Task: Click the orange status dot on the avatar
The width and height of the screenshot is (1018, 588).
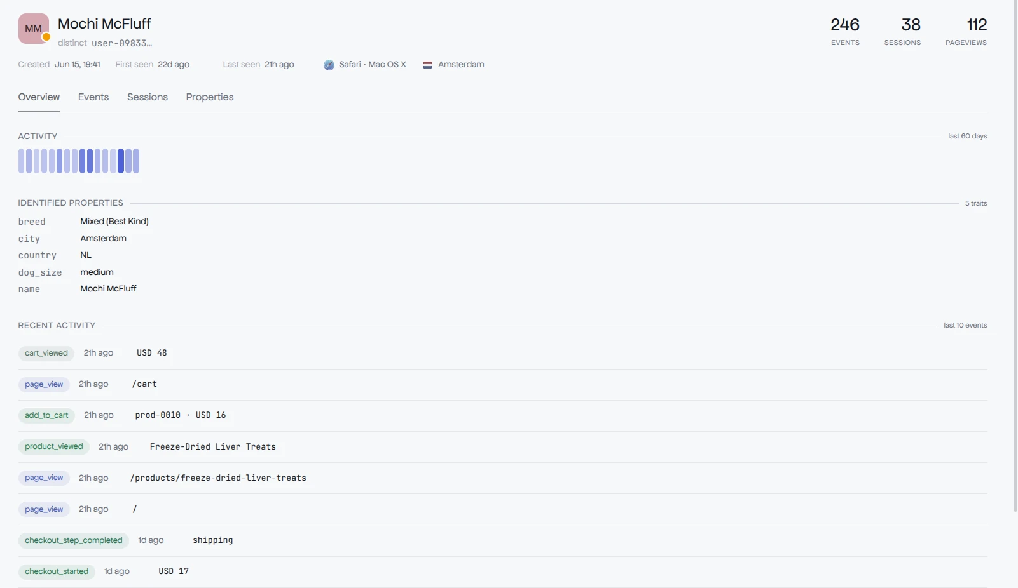Action: coord(46,37)
